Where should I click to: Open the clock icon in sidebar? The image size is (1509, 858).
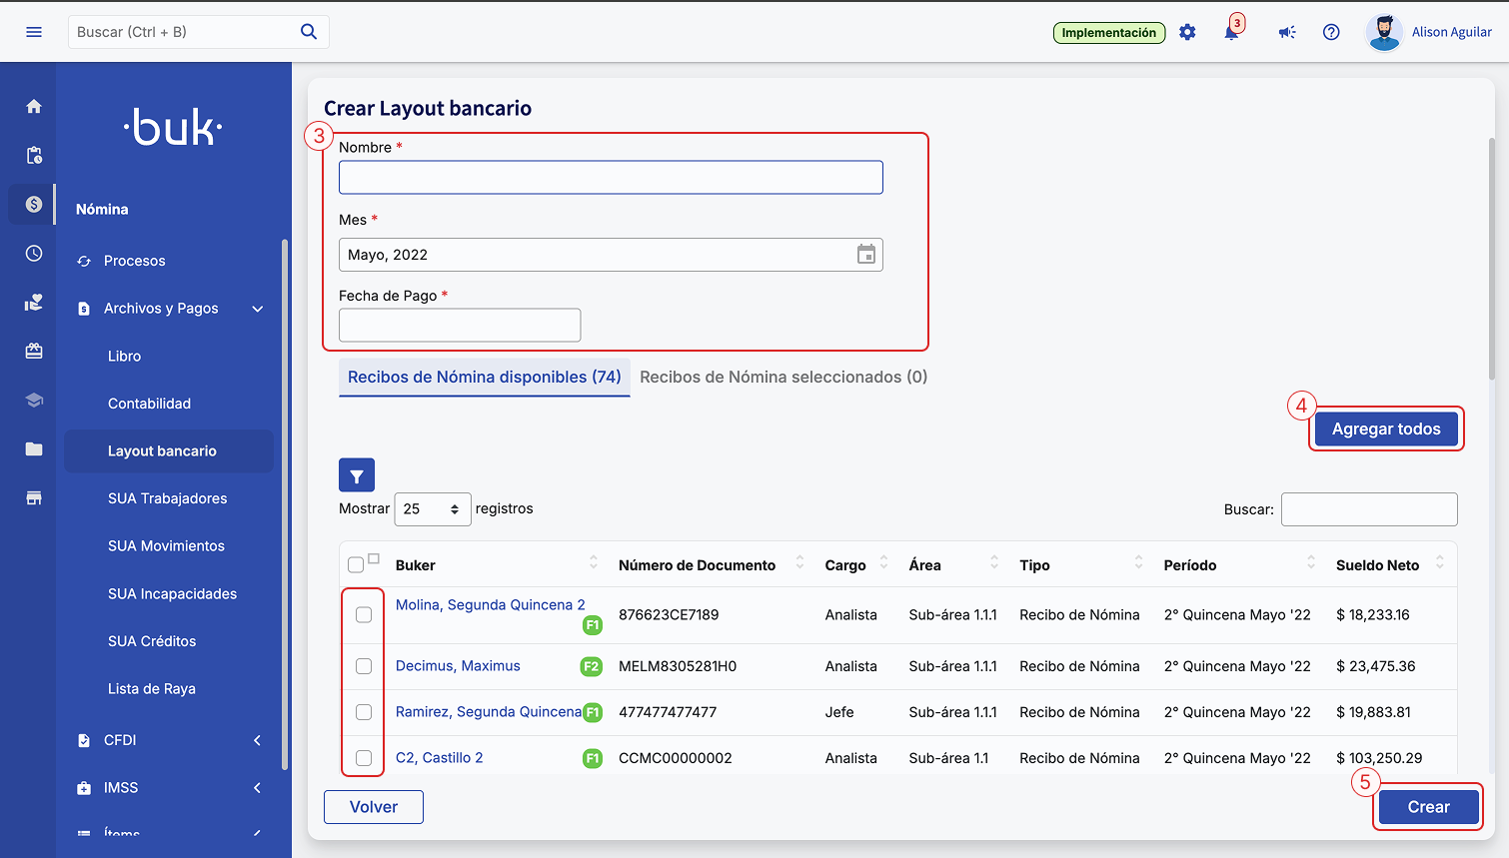pyautogui.click(x=34, y=253)
